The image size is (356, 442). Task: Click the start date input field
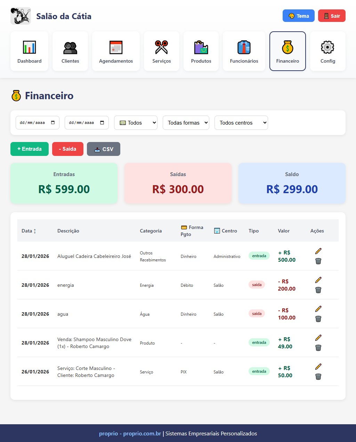(x=38, y=123)
